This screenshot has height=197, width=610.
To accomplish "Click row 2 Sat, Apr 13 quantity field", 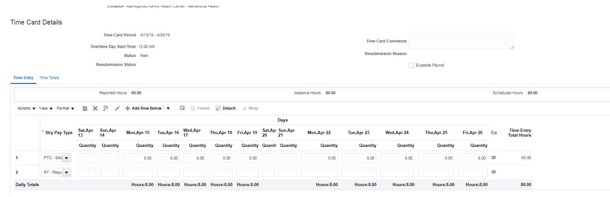I will (87, 172).
